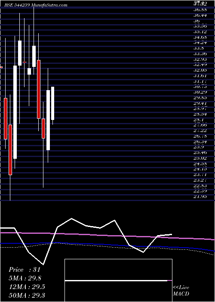Click the 27.22 price axis label
Image resolution: width=215 pixels, height=302 pixels.
(200, 131)
